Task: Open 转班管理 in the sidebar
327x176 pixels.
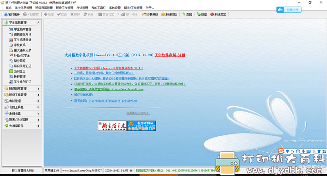Action: (x=18, y=76)
